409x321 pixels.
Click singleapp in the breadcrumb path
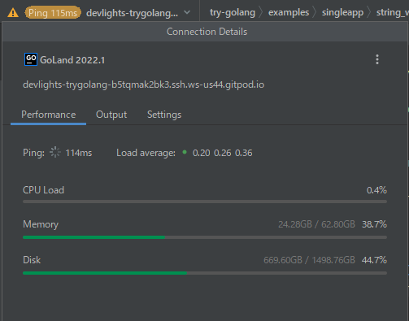(342, 12)
